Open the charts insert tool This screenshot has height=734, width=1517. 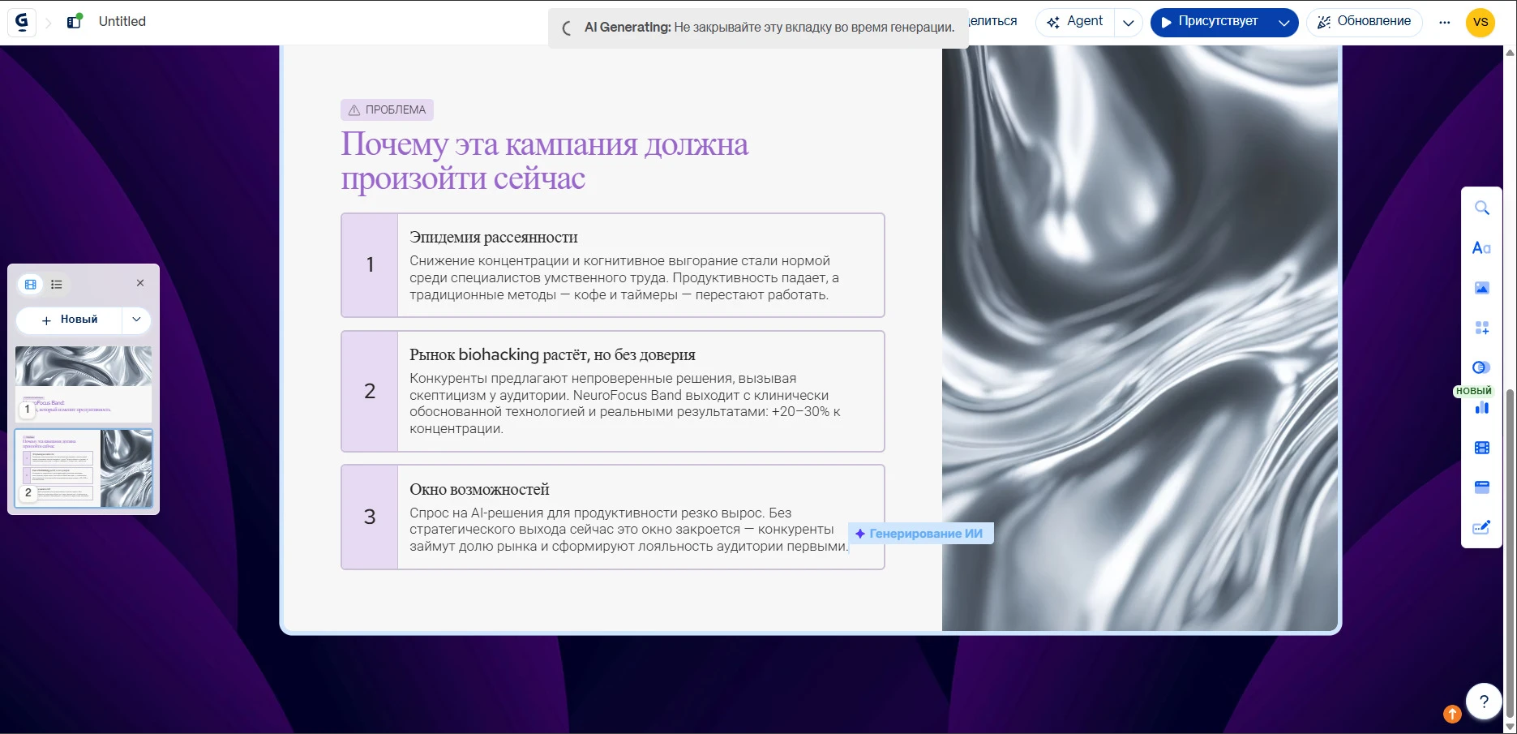click(x=1481, y=407)
